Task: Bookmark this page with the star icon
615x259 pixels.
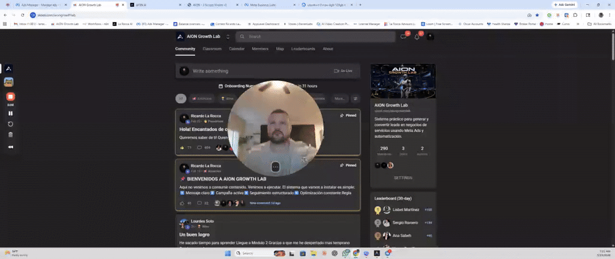Action: (x=537, y=15)
